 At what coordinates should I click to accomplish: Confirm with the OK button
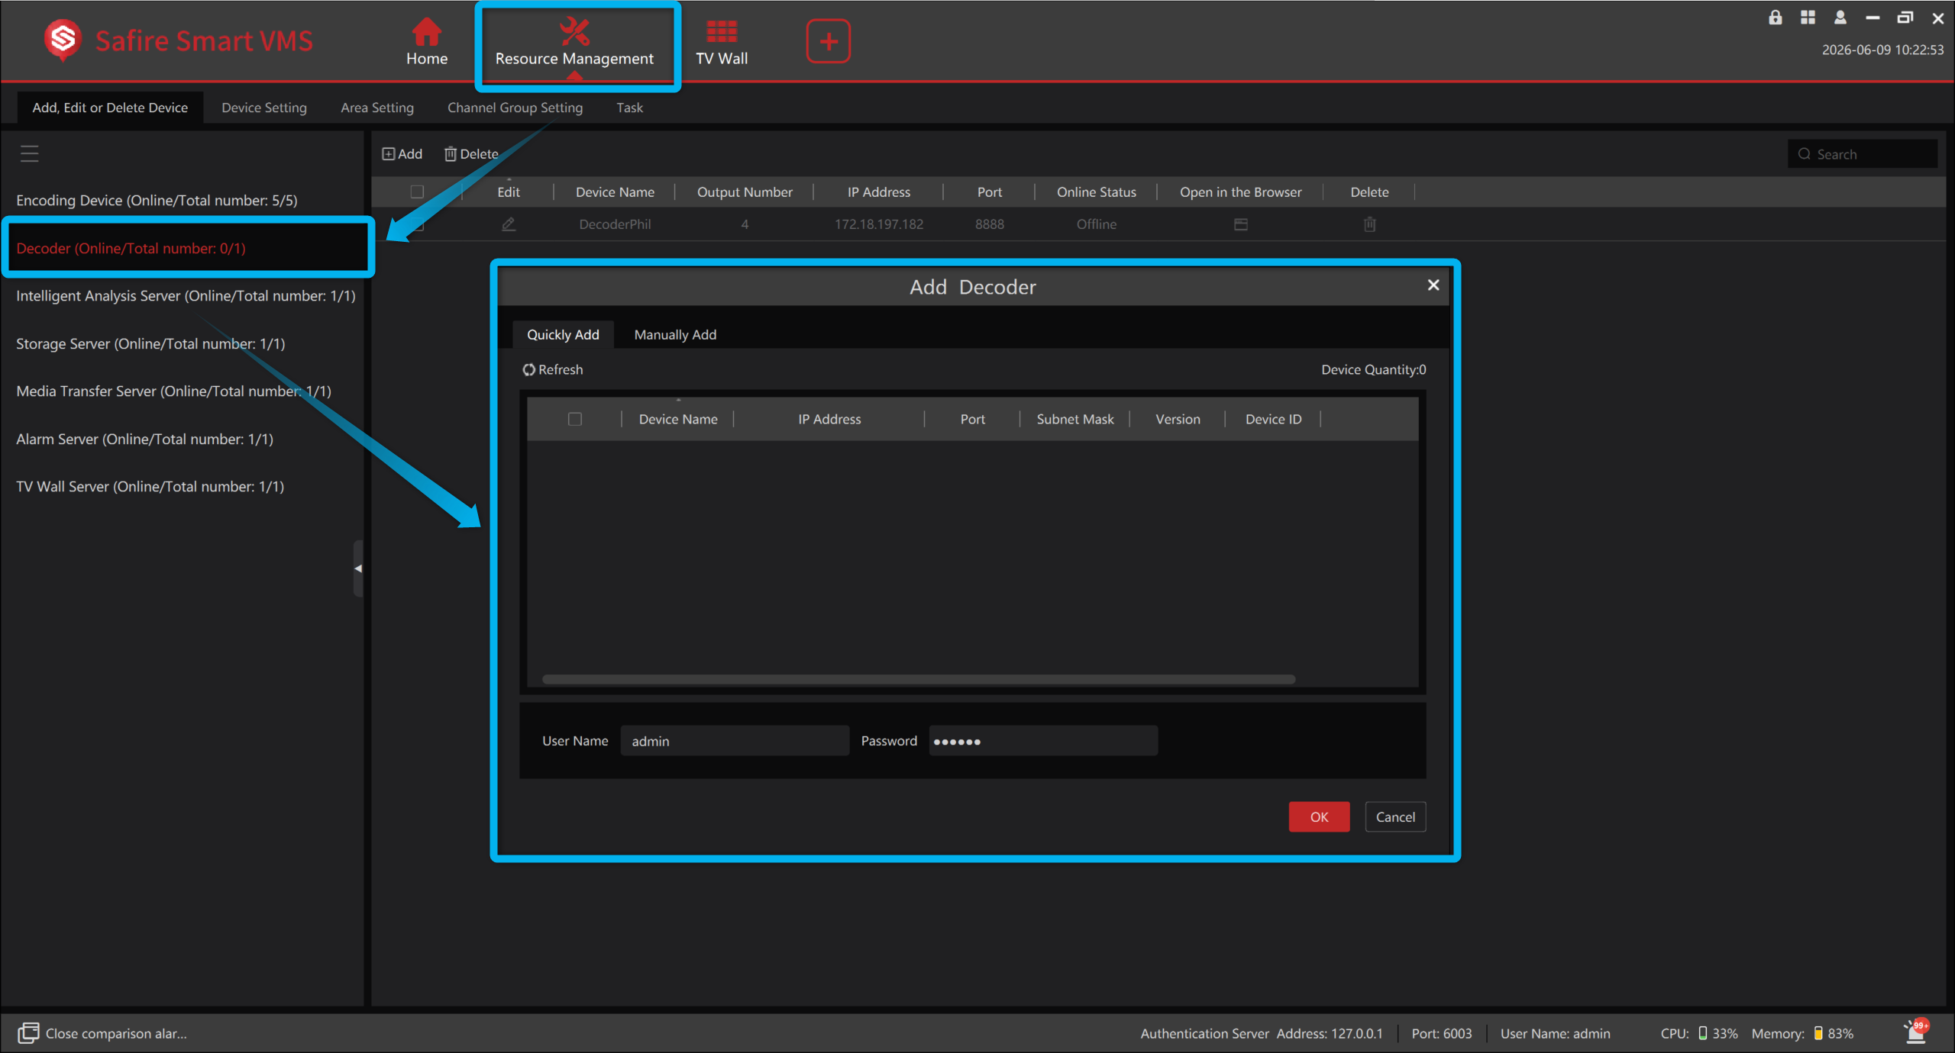point(1319,816)
